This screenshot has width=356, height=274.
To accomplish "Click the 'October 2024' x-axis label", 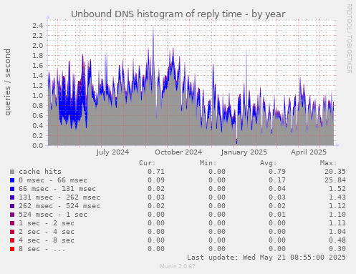I will click(178, 152).
